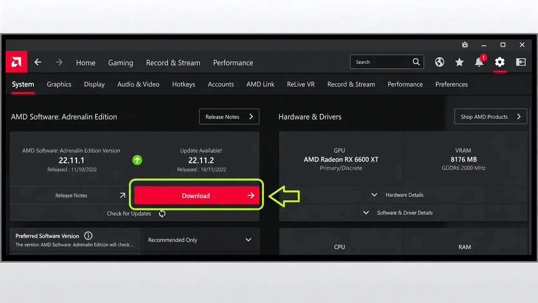Click the external link arrow beside Release Notes
538x303 pixels.
(123, 195)
